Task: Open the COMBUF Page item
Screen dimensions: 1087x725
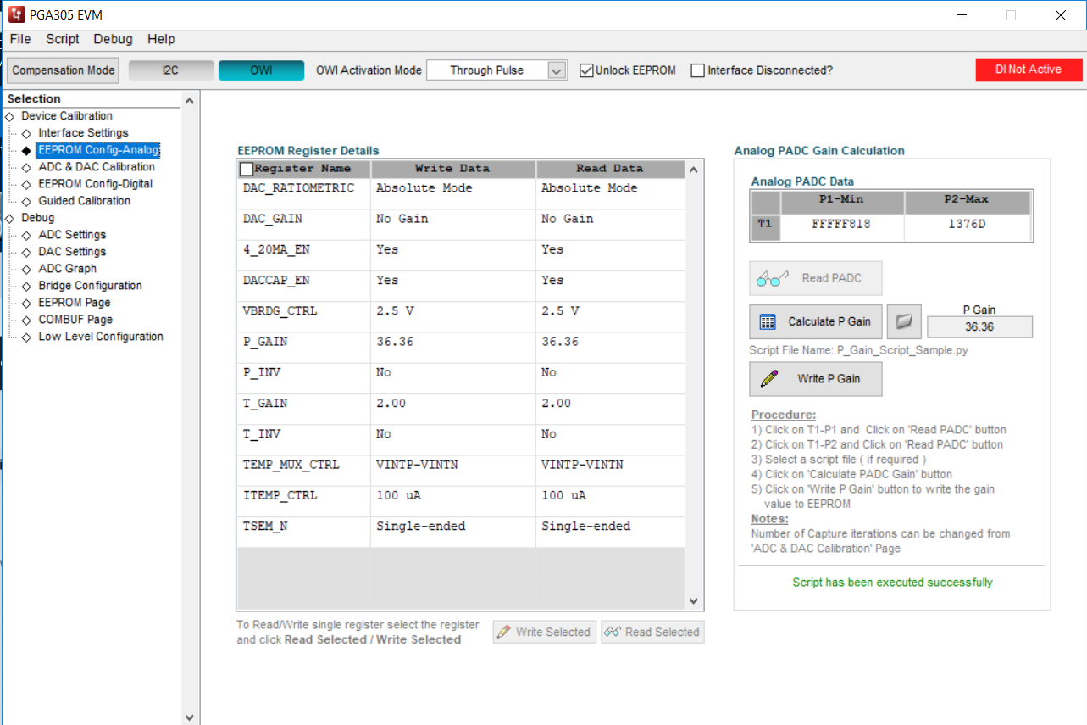Action: (x=75, y=320)
